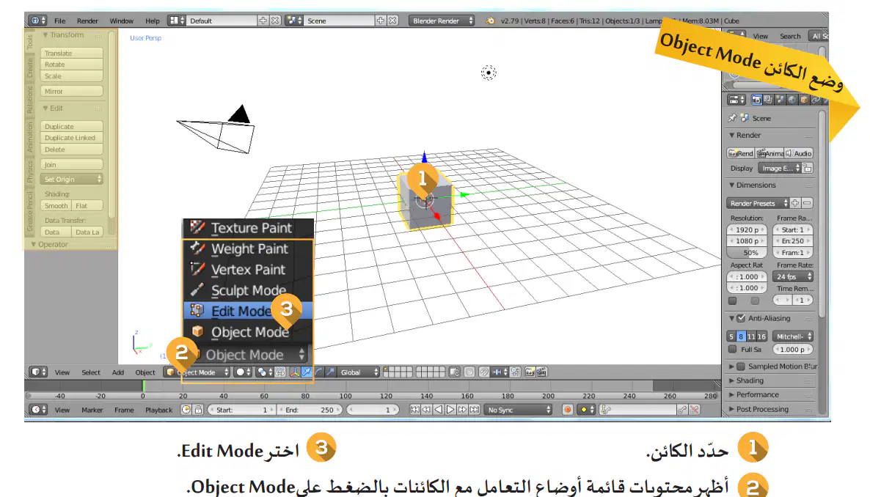
Task: Toggle the Anti-Aliasing checkbox
Action: click(741, 318)
